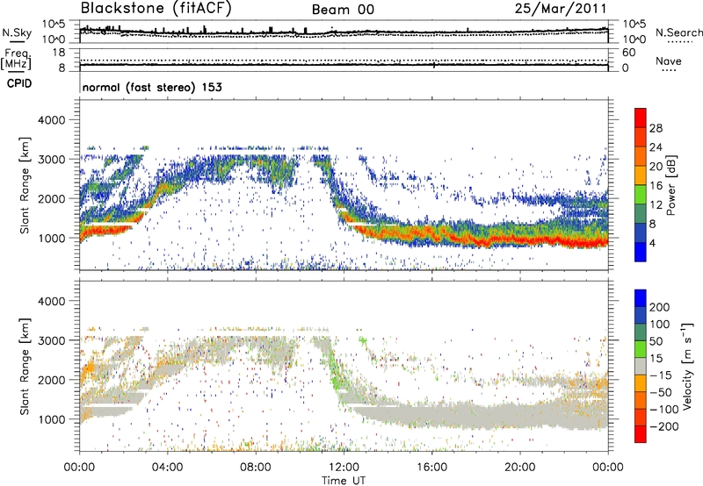Viewport: 703px width, 486px height.
Task: Click the 'N.Search' legend label
Action: (678, 32)
